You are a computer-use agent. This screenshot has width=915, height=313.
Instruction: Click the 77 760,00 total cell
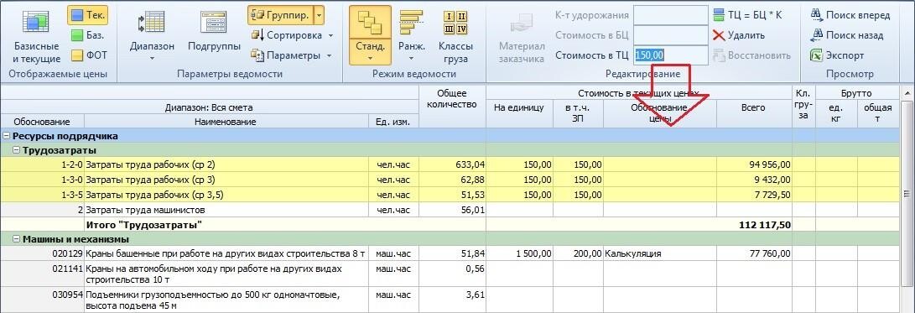click(754, 254)
